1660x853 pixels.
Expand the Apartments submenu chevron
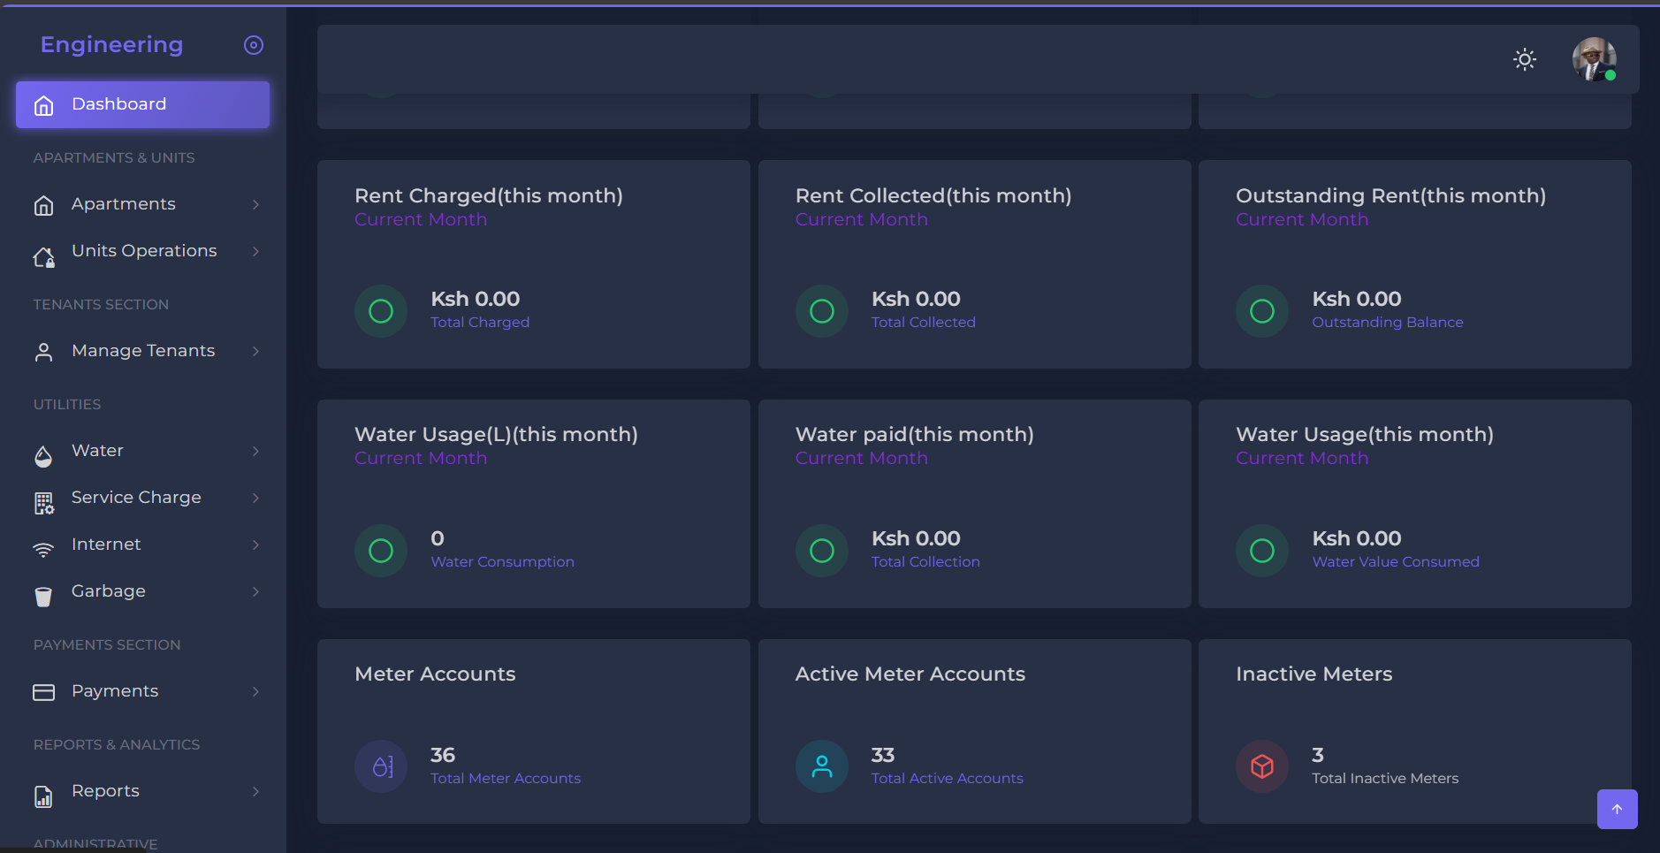pos(255,205)
